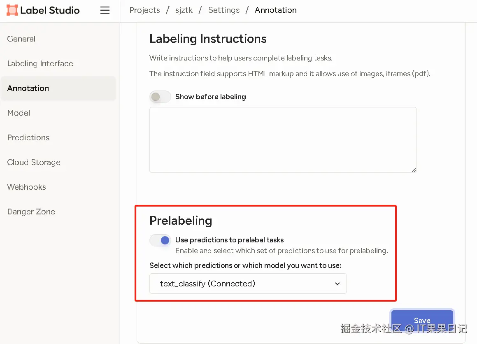Navigate to Projects breadcrumb
477x344 pixels.
click(144, 10)
